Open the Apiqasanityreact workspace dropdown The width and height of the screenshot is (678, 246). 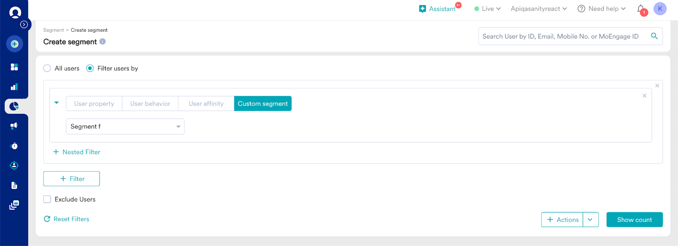(x=538, y=9)
